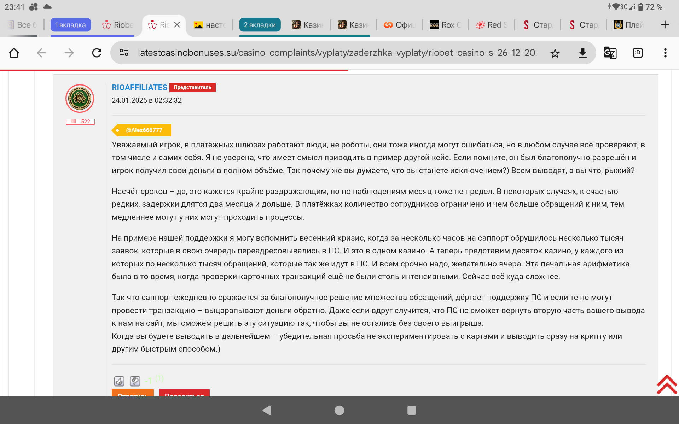Viewport: 679px width, 424px height.
Task: Tap the site settings icon in address bar
Action: (x=124, y=53)
